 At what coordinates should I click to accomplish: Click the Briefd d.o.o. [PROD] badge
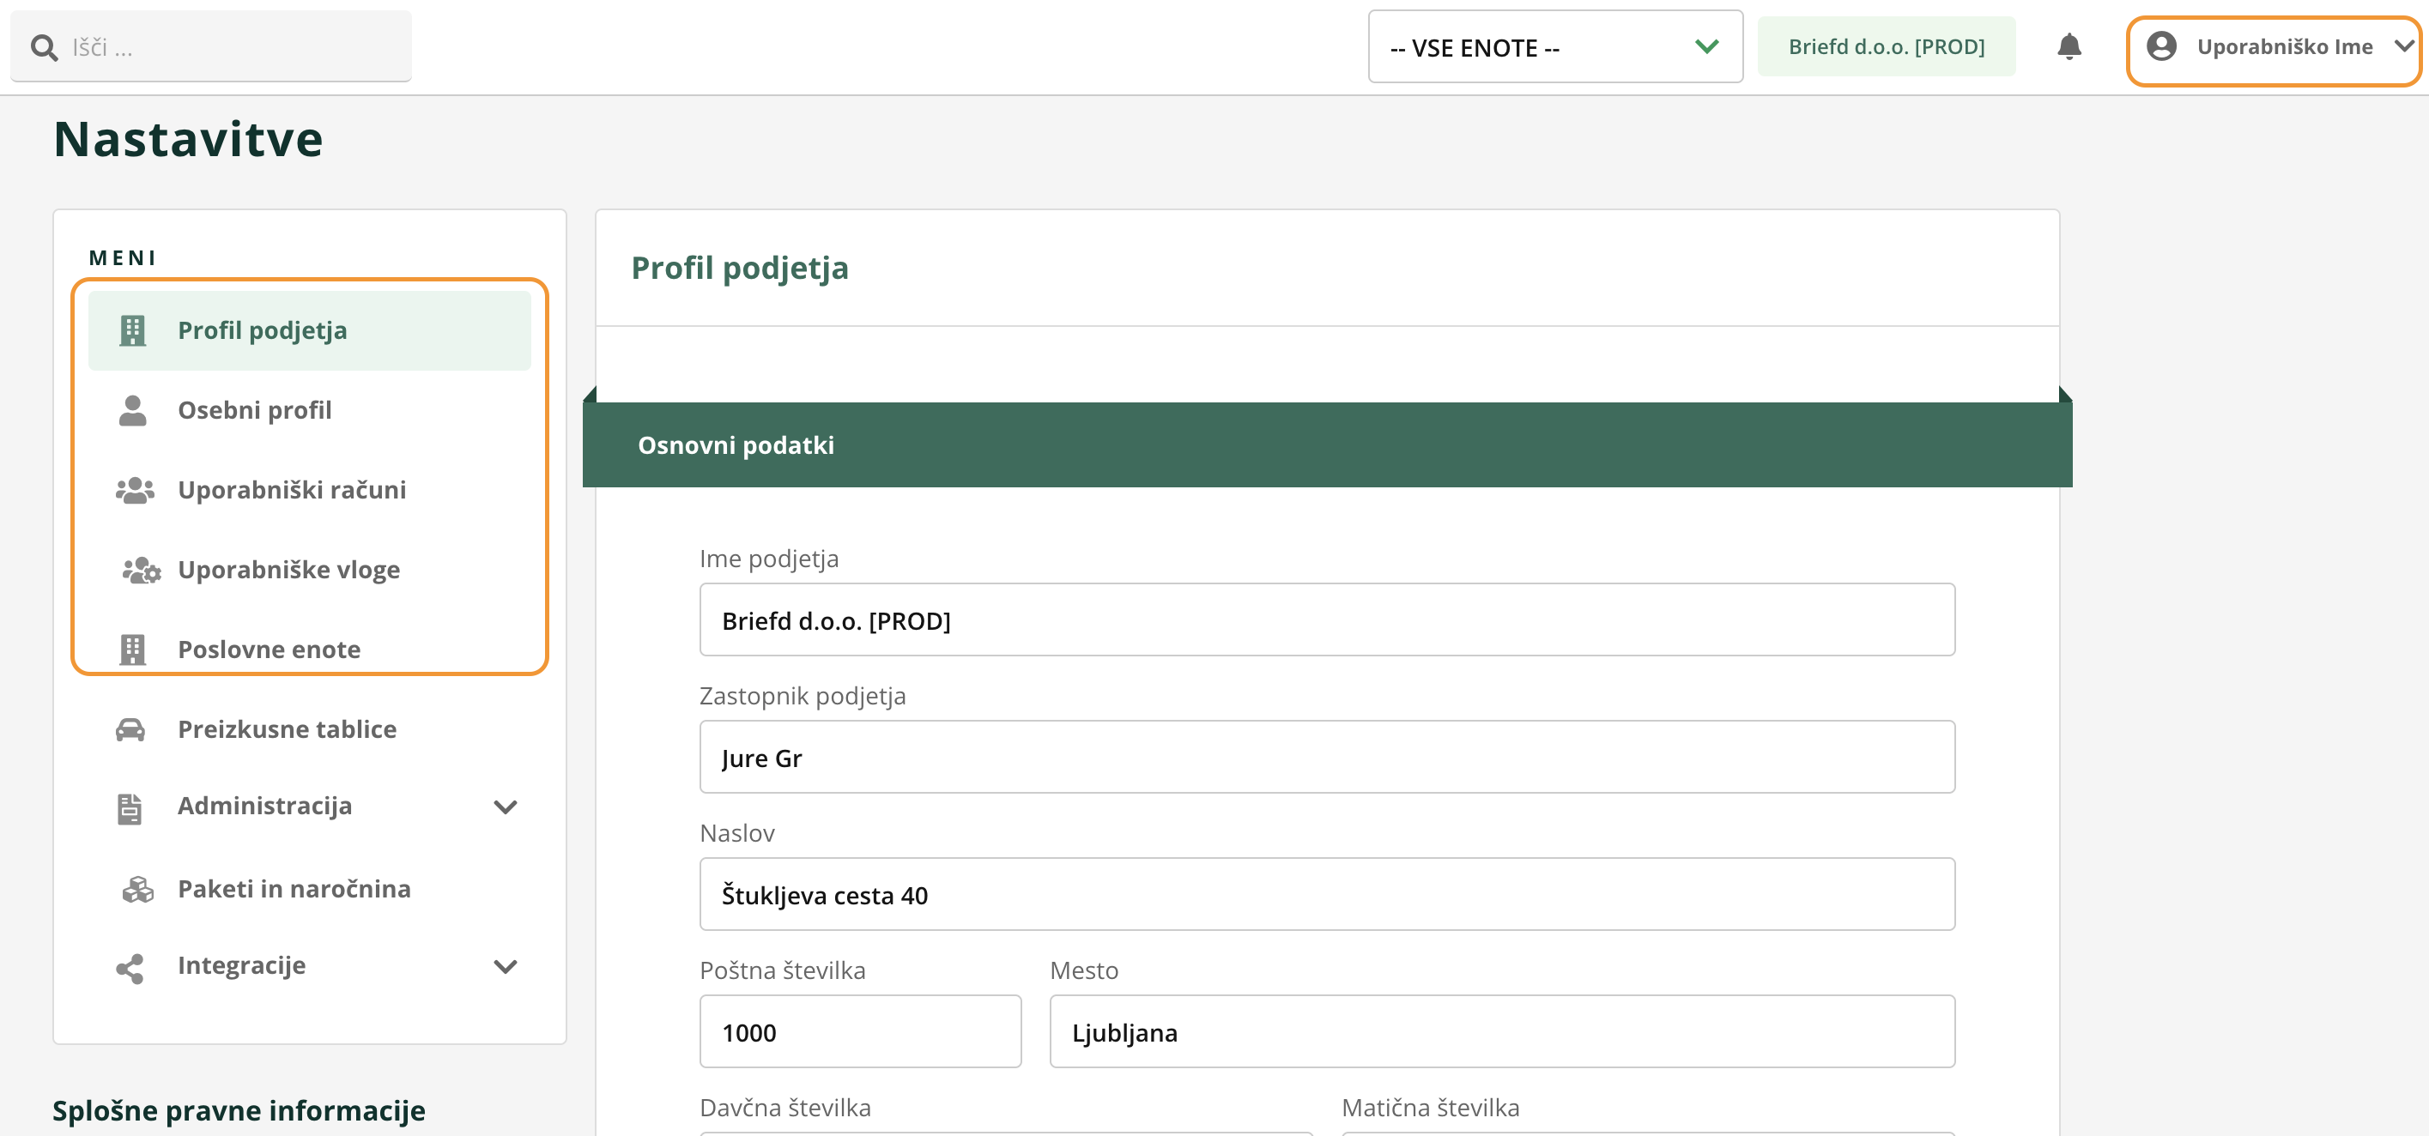point(1886,47)
